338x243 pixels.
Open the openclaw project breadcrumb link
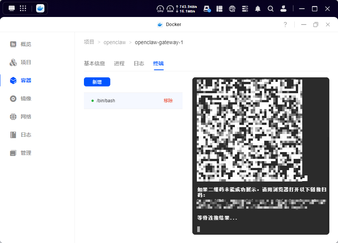coord(115,42)
